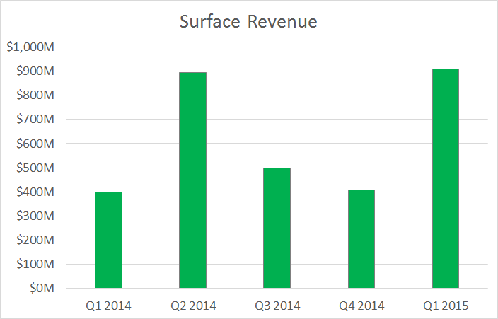Click the Q3 2014 green bar

(277, 228)
